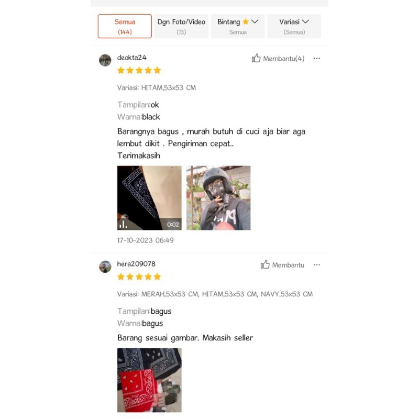
Task: Click the star icon in Bintang filter
Action: click(246, 21)
